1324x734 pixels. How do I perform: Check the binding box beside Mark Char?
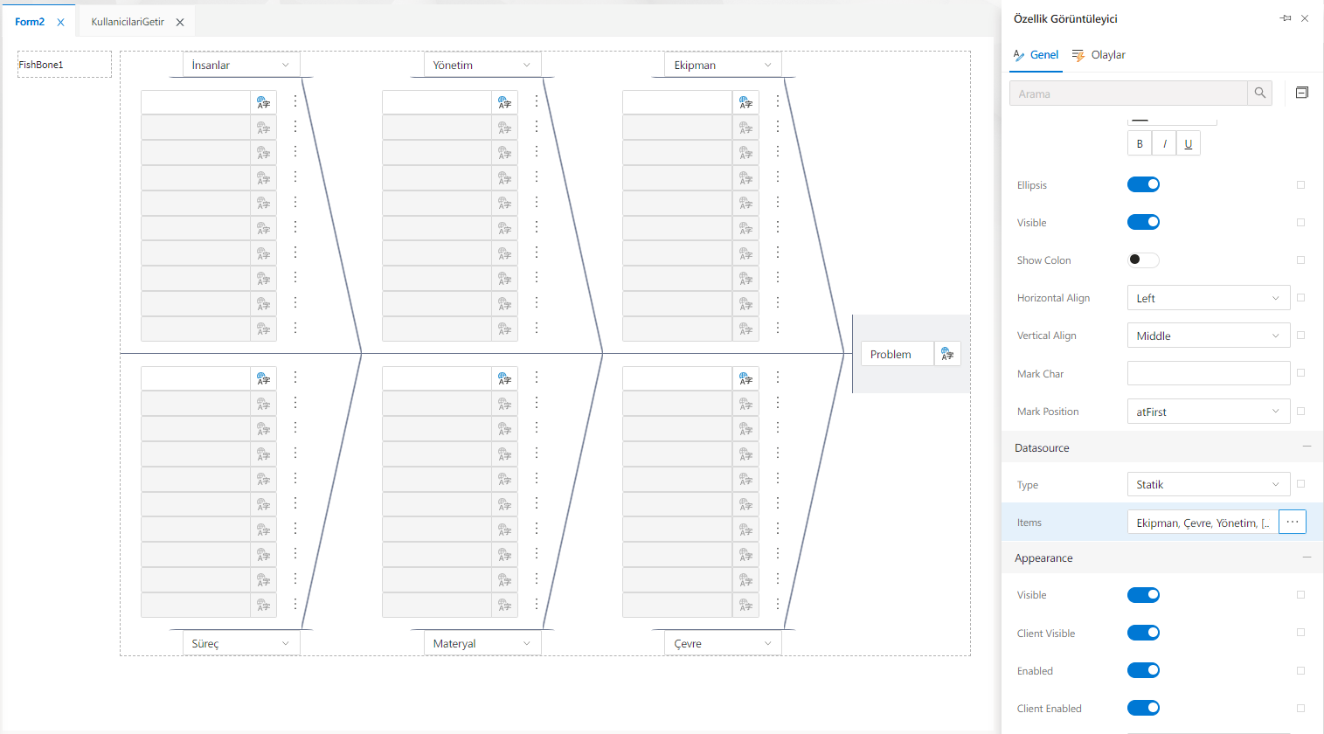pos(1300,373)
